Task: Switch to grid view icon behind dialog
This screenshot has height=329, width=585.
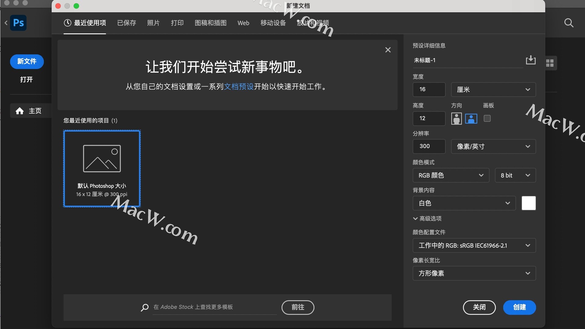Action: (550, 63)
